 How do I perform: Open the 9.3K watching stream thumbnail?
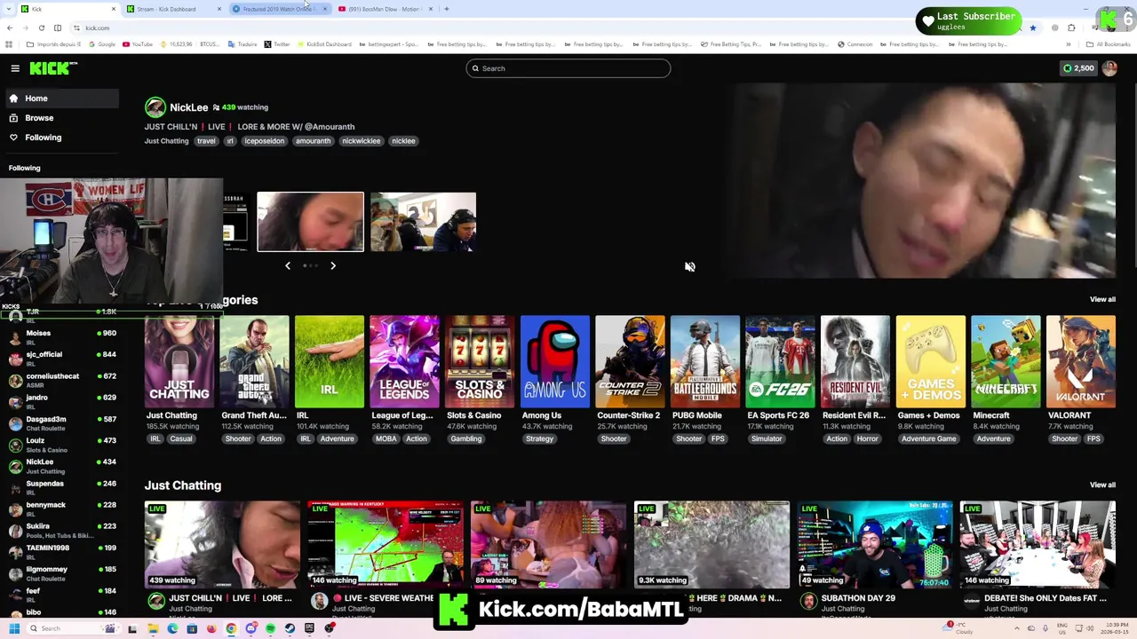tap(712, 544)
